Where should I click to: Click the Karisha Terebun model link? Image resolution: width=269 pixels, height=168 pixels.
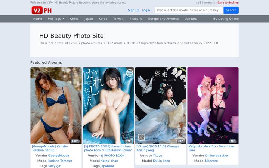(60, 161)
